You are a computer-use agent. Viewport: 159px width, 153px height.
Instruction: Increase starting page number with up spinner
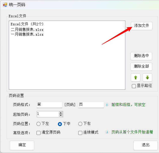tap(61, 113)
